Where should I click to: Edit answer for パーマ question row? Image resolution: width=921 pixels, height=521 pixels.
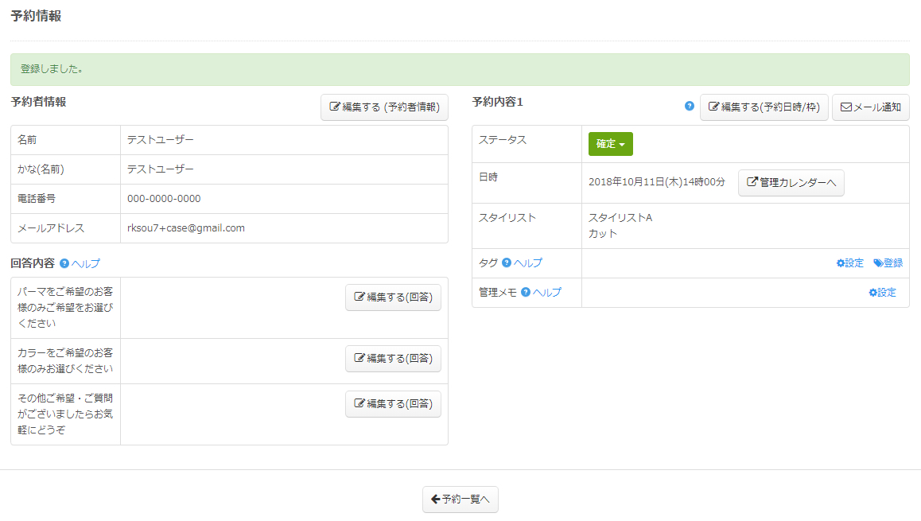(x=393, y=297)
